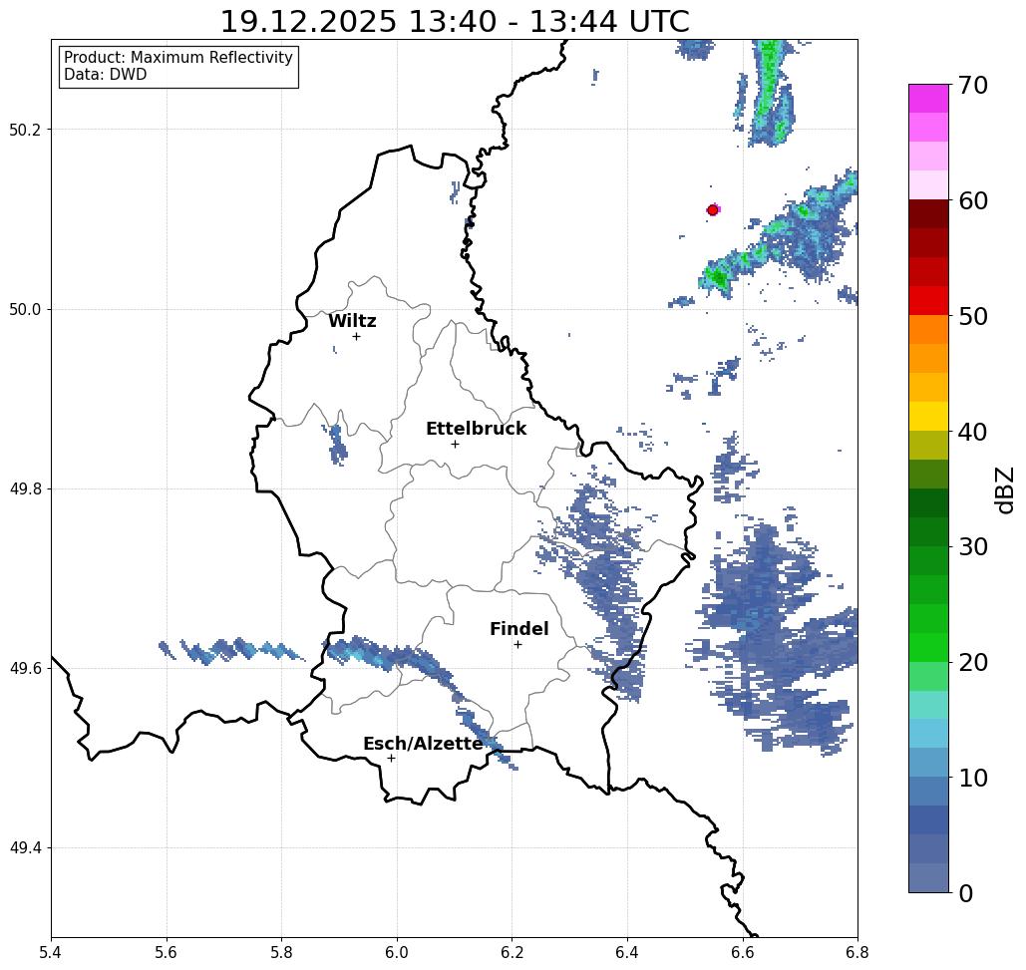Click the Esch/Alzette station cross marker
This screenshot has width=1026, height=970.
(x=391, y=758)
